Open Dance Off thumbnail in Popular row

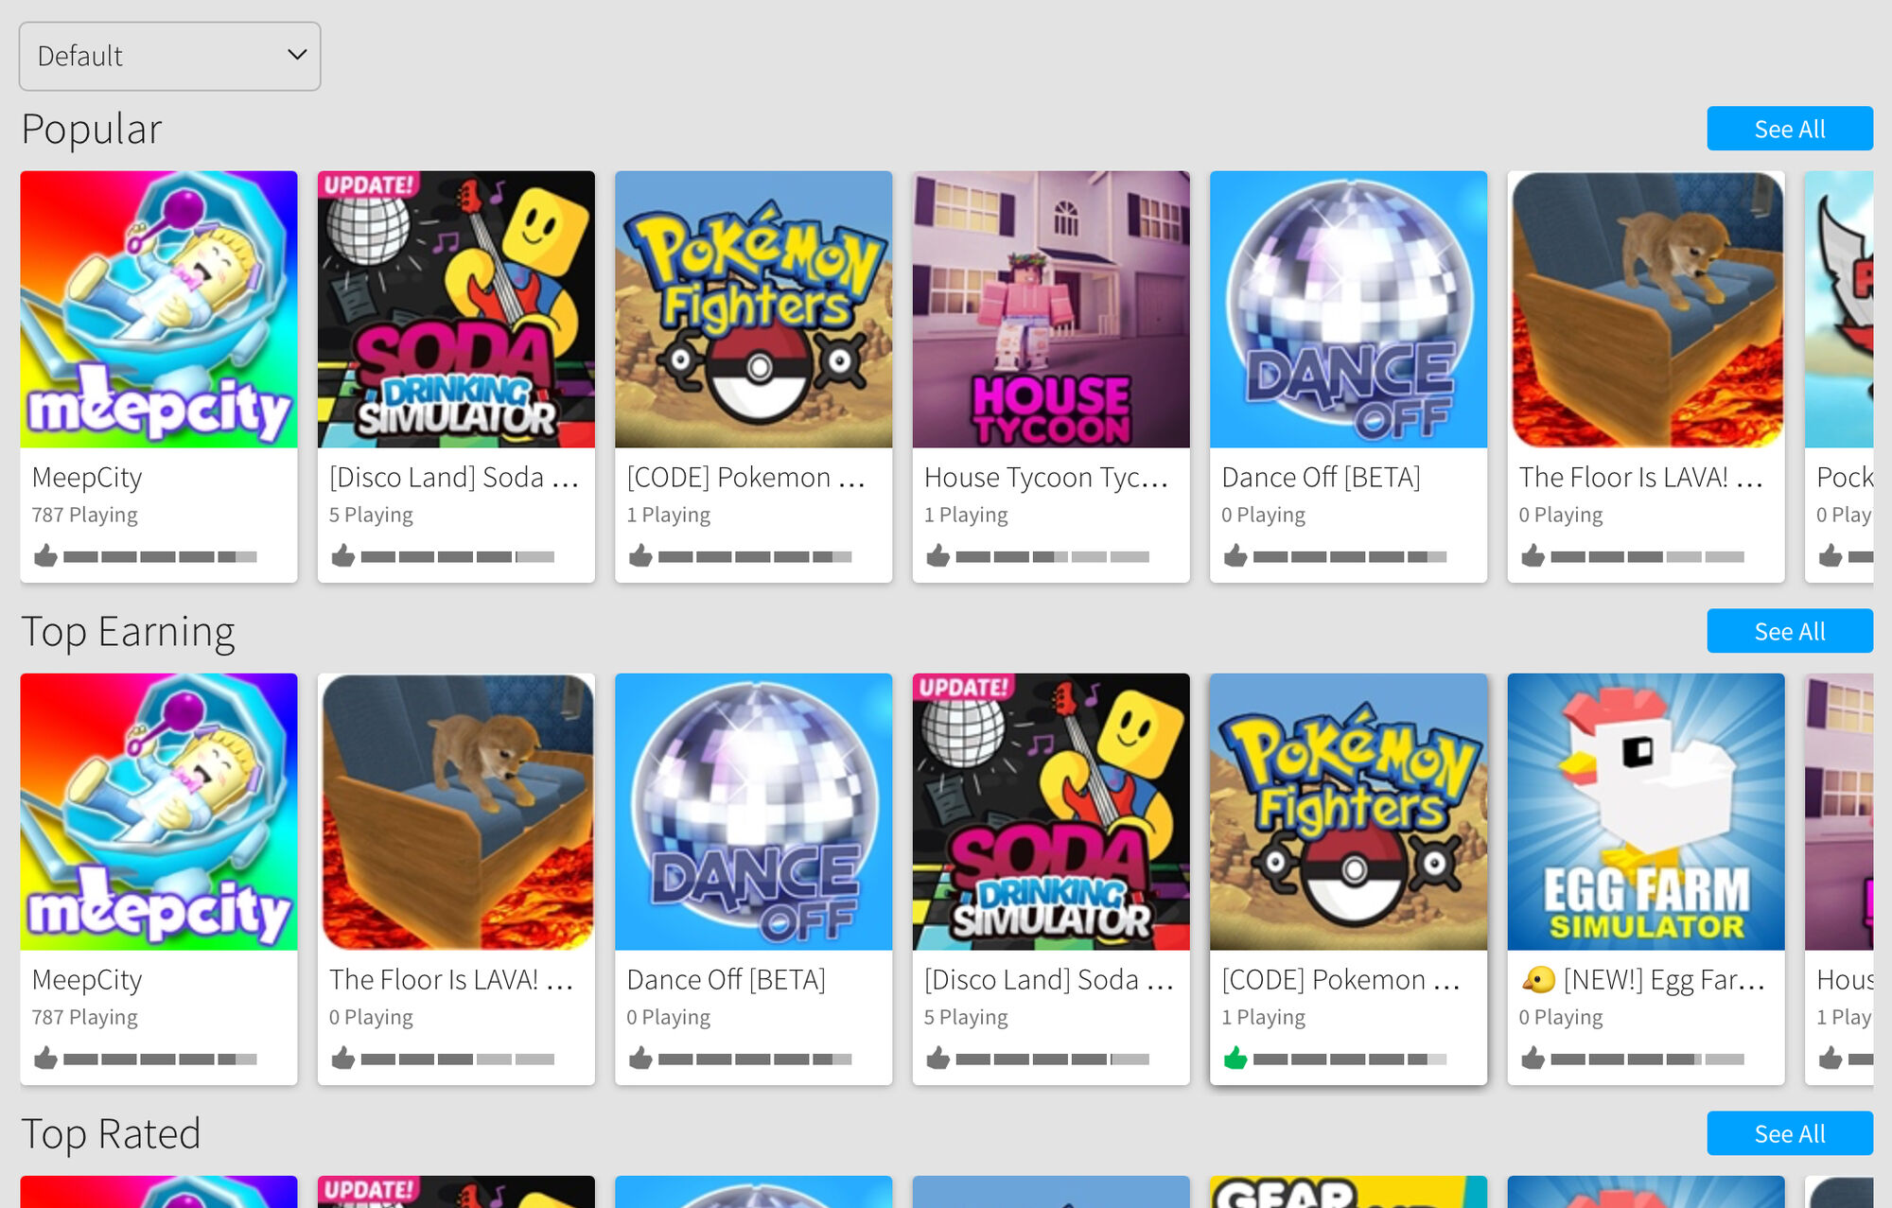point(1348,309)
